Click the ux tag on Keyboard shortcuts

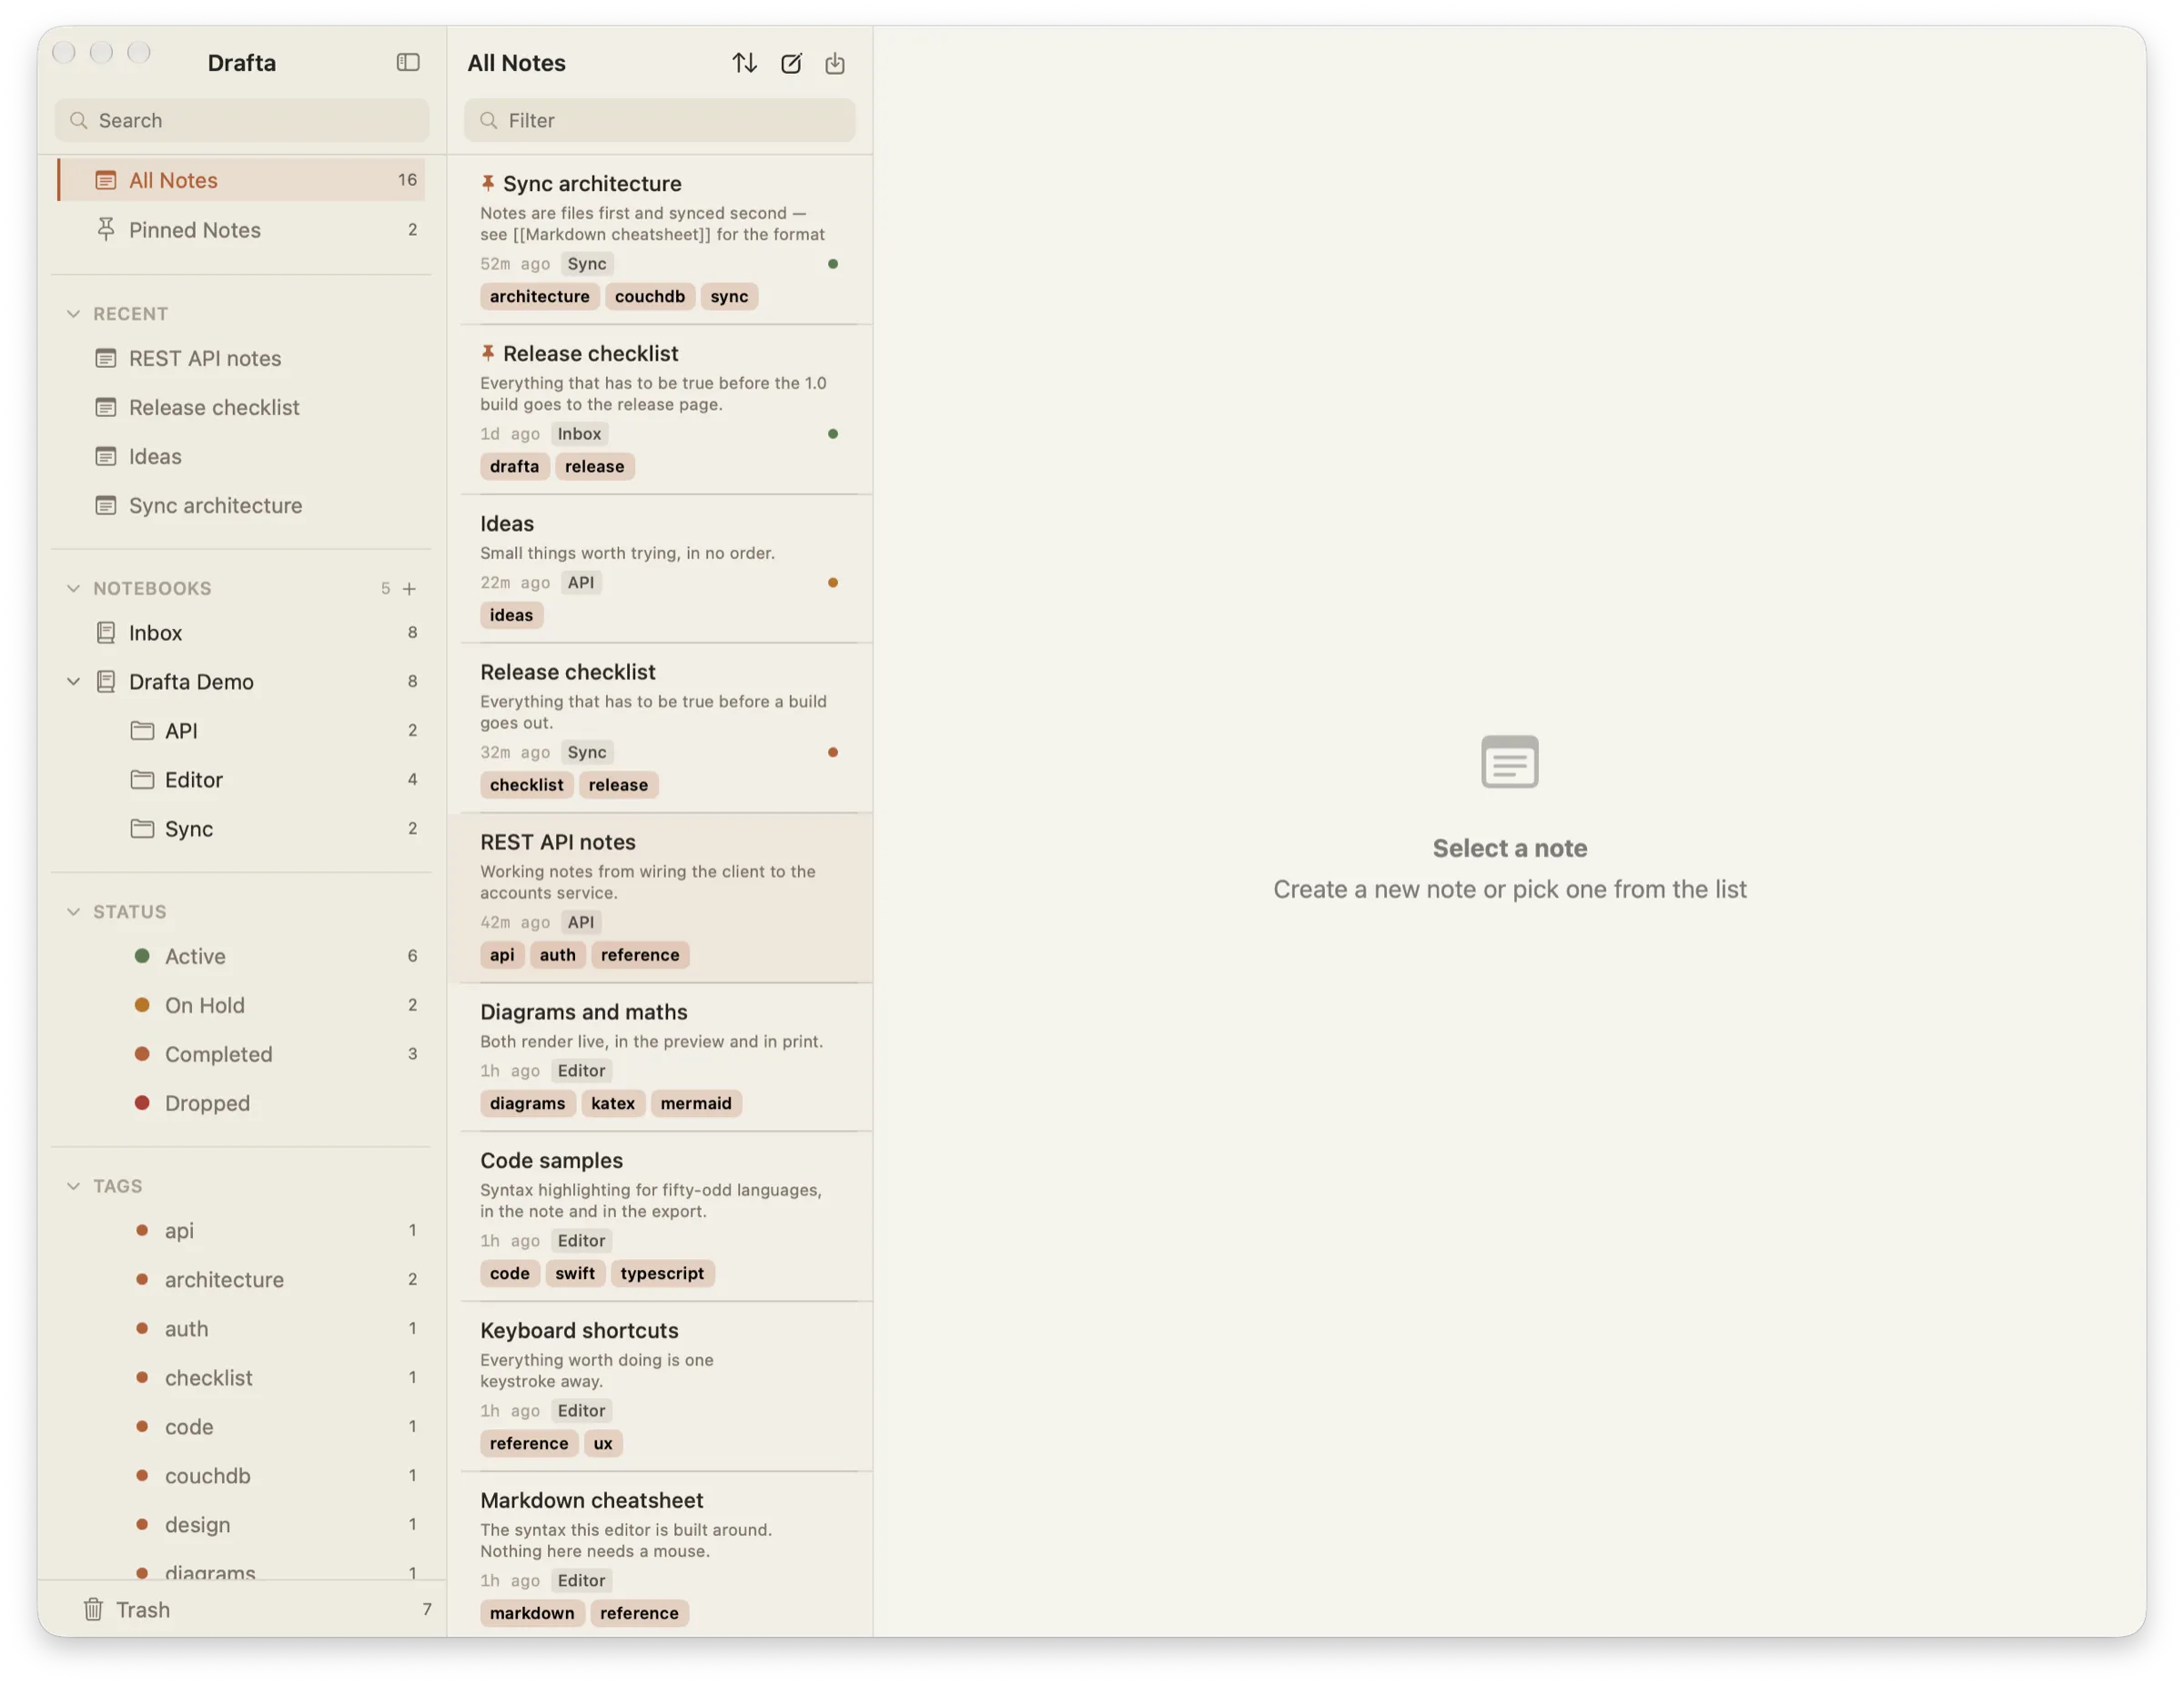[603, 1443]
